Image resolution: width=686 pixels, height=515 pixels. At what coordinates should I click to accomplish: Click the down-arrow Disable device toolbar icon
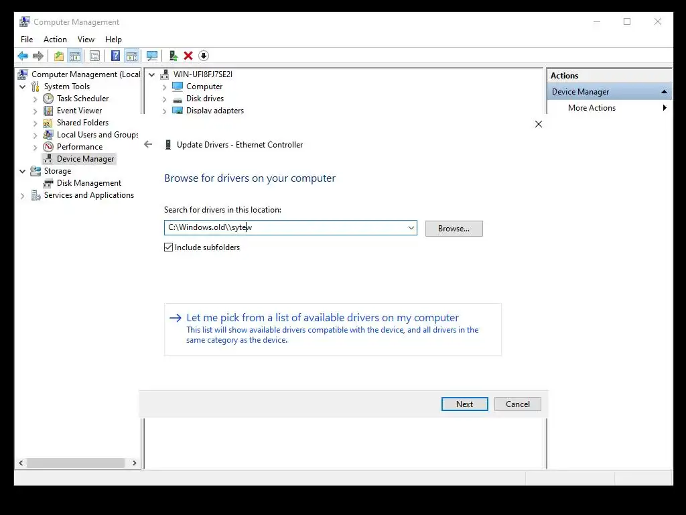pos(204,56)
